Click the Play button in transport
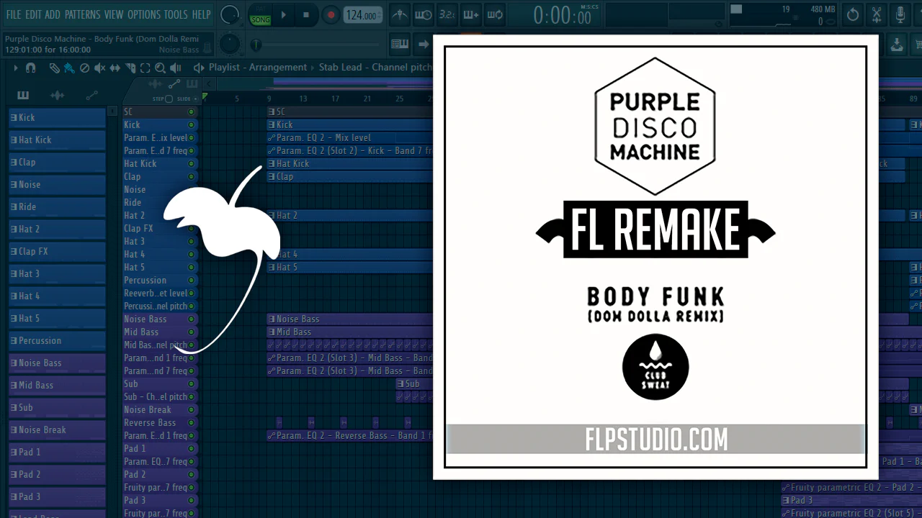This screenshot has width=922, height=518. click(x=283, y=15)
